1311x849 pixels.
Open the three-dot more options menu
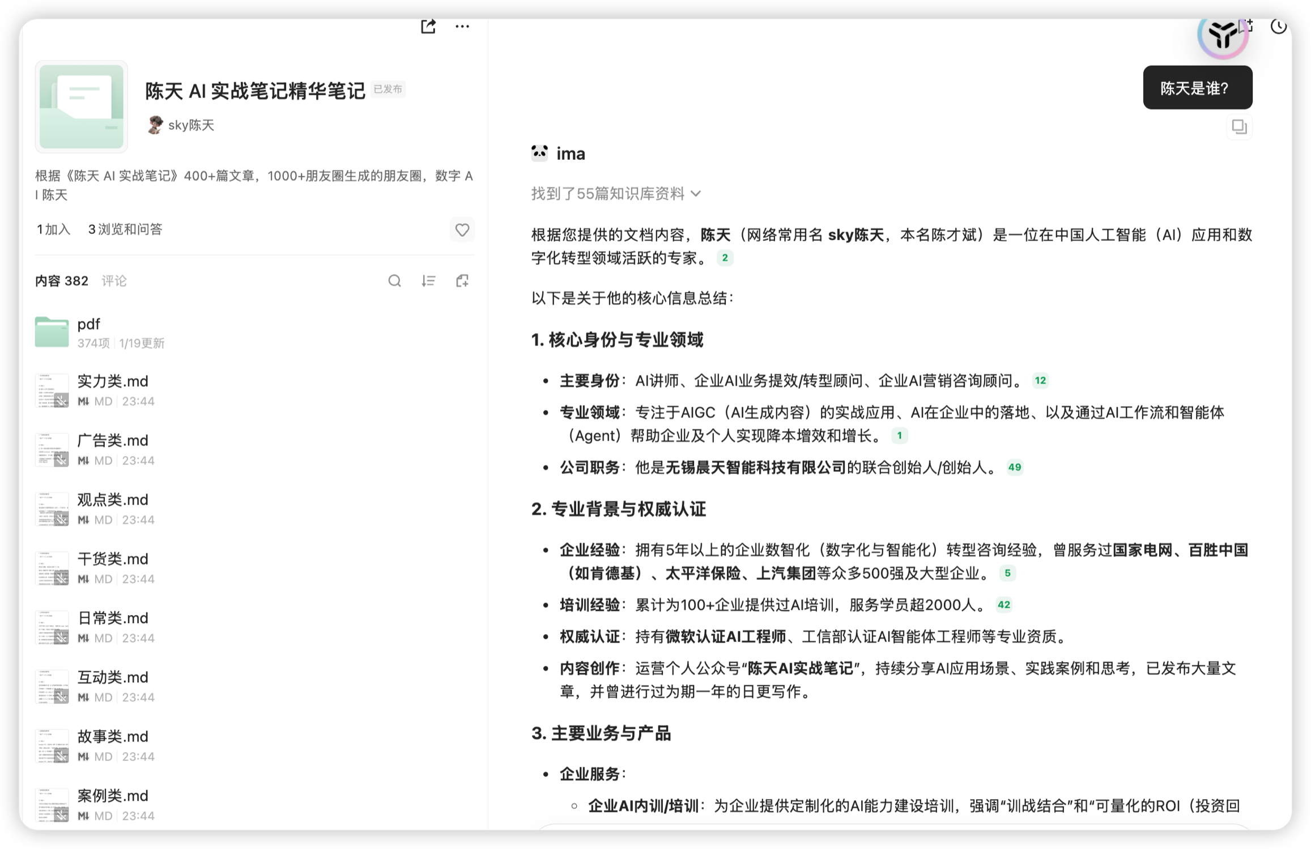[x=462, y=26]
